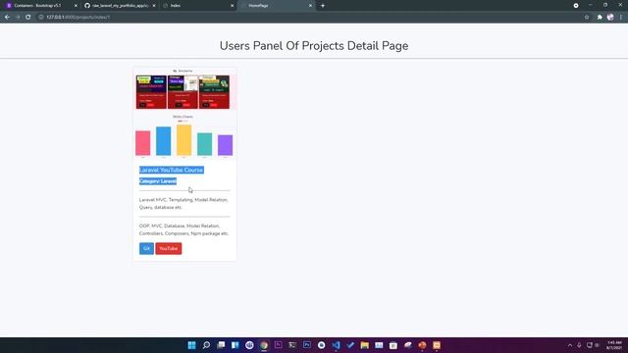Screen dimensions: 628x353
Task: Open File Explorer from taskbar
Action: coord(364,345)
